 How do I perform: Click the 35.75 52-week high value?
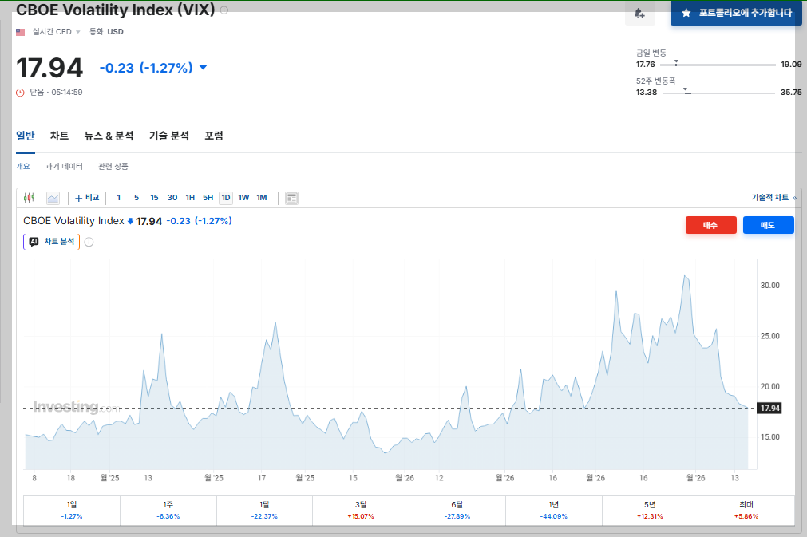pos(791,92)
